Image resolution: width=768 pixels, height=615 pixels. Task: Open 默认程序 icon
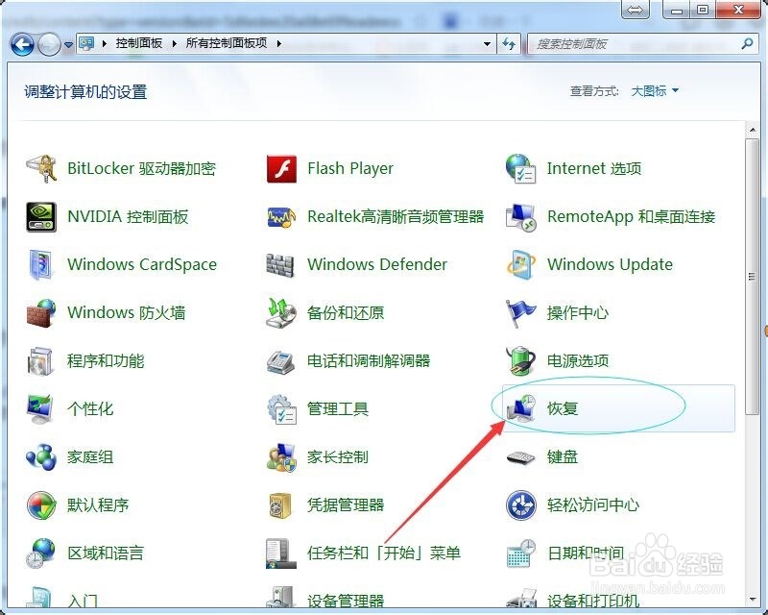(41, 505)
